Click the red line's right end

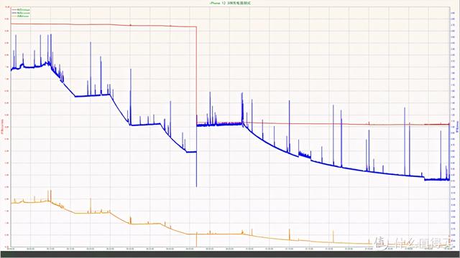448,124
